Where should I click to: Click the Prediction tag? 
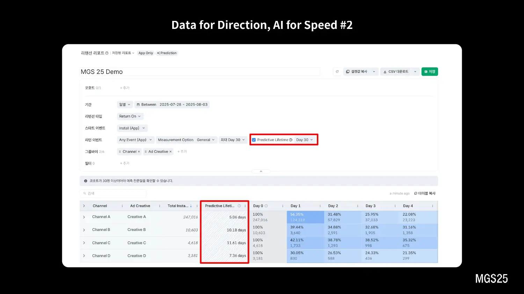click(x=167, y=53)
